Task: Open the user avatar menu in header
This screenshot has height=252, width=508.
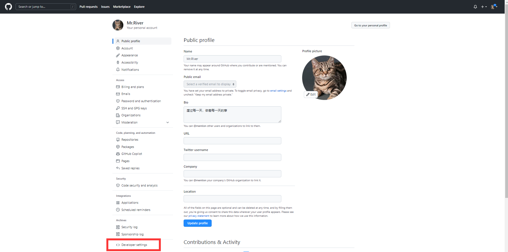Action: pyautogui.click(x=494, y=7)
